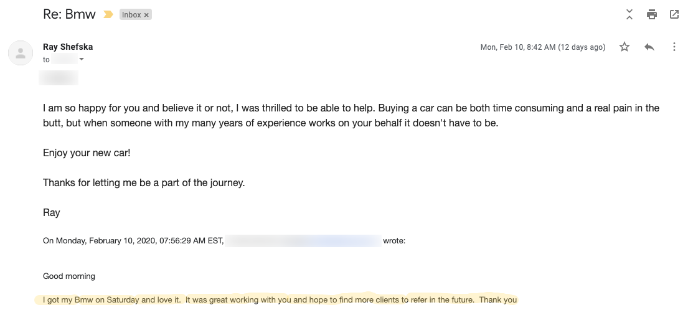This screenshot has height=310, width=688.
Task: Click the blurred recipient name after "to"
Action: pos(64,60)
